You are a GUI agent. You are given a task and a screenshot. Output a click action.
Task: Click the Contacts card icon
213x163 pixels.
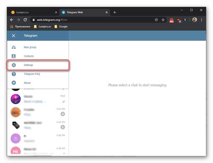click(x=14, y=56)
